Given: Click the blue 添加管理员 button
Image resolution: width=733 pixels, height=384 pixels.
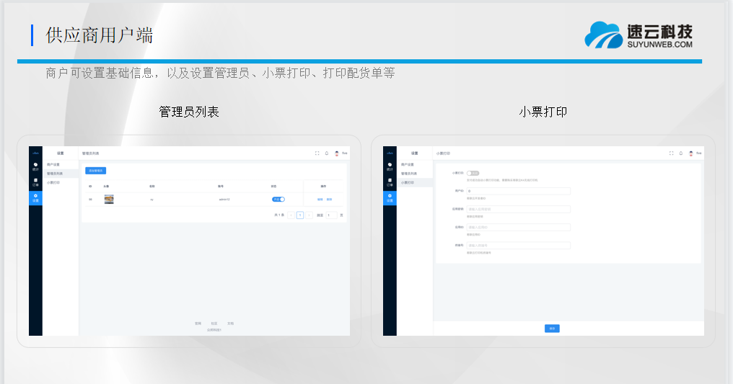Looking at the screenshot, I should point(95,171).
